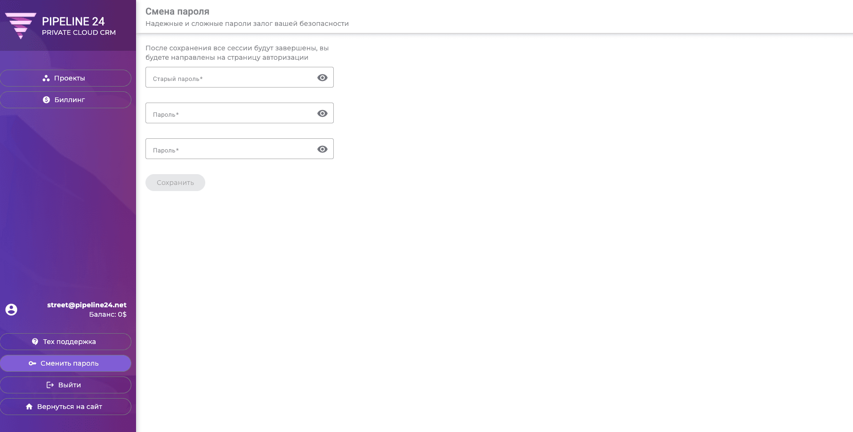The height and width of the screenshot is (432, 853).
Task: Click the Выйти logout button
Action: [x=65, y=385]
